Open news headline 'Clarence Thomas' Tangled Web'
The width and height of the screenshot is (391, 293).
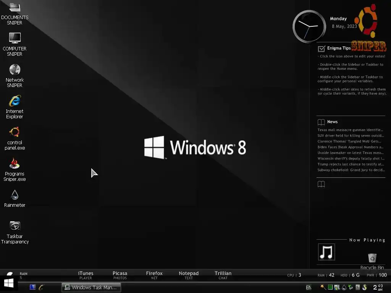point(349,141)
